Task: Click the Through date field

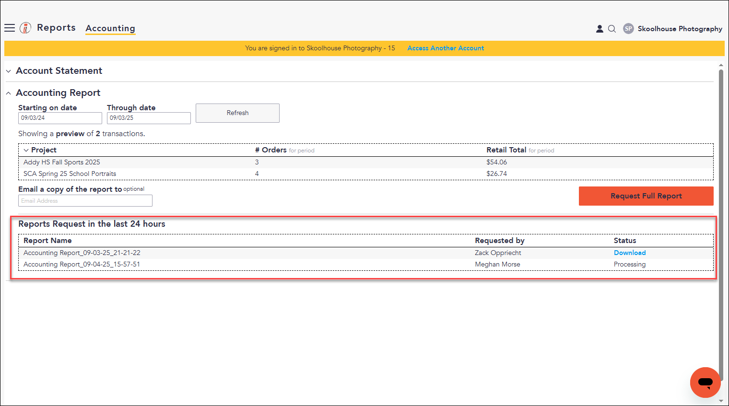Action: click(149, 118)
